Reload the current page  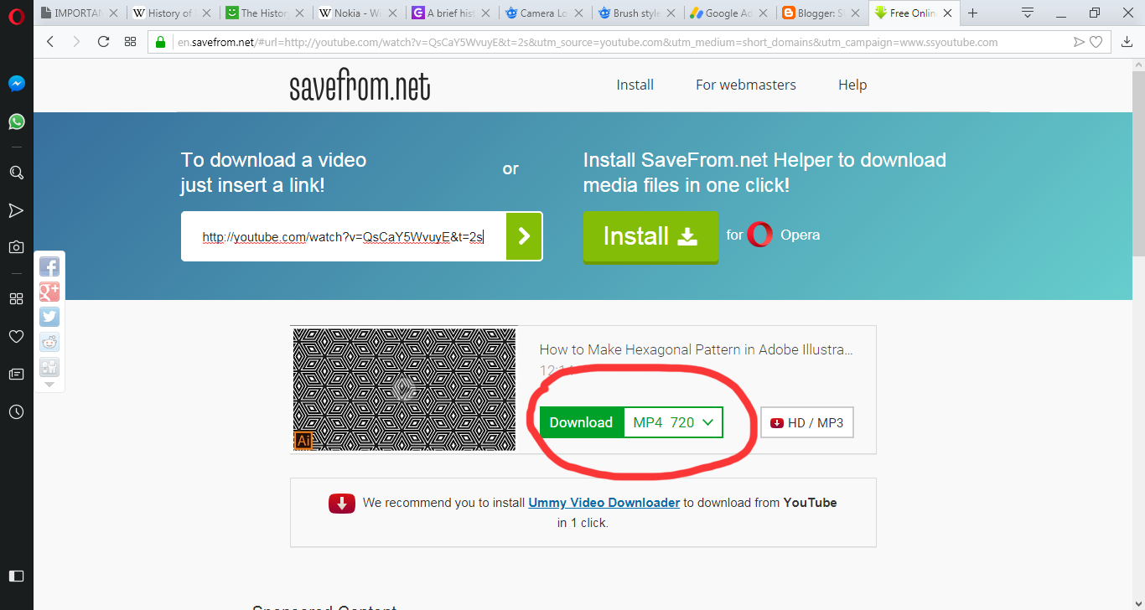104,42
